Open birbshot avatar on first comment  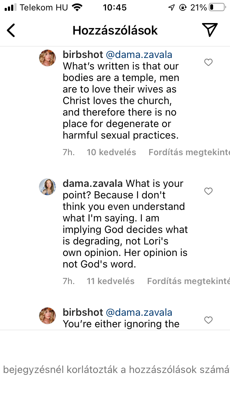pyautogui.click(x=47, y=58)
